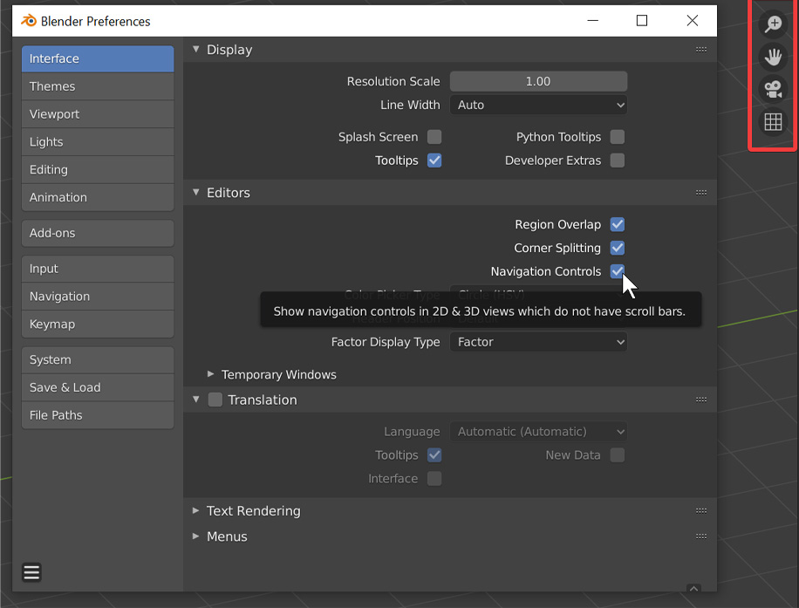This screenshot has width=799, height=608.
Task: Switch to camera view using the camera icon
Action: 773,89
